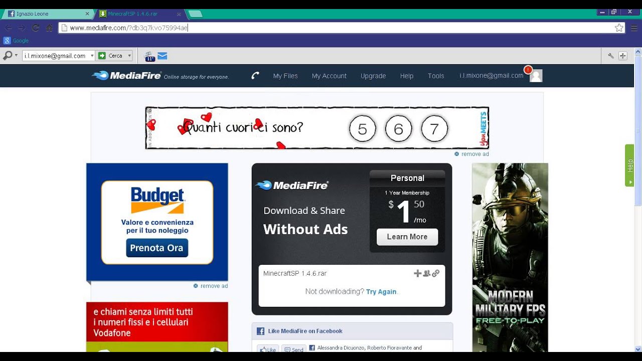The width and height of the screenshot is (642, 361).
Task: Go to the browser home page
Action: point(49,28)
